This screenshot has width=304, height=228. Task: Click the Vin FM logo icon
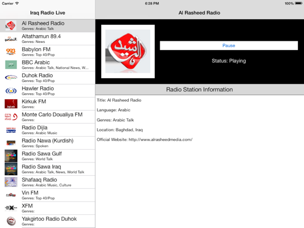(11, 195)
